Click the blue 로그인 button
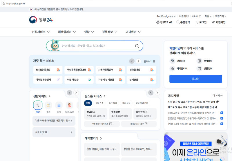Screen dimensions: 232x161 (195, 79)
